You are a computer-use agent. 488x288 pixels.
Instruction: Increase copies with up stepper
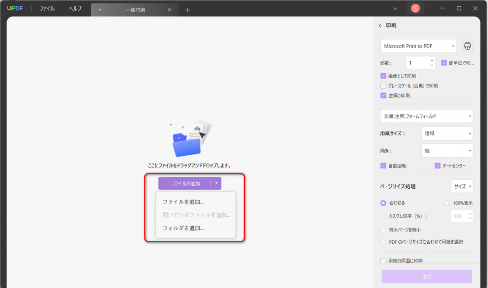click(x=432, y=60)
